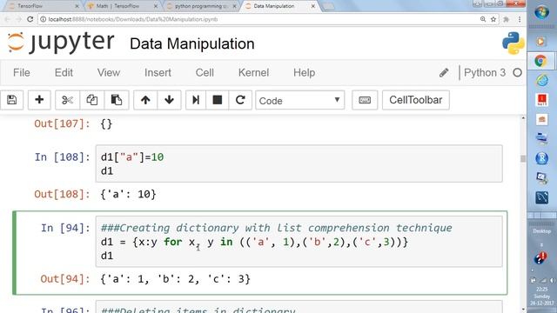Click the CellToolbar button

(x=416, y=100)
